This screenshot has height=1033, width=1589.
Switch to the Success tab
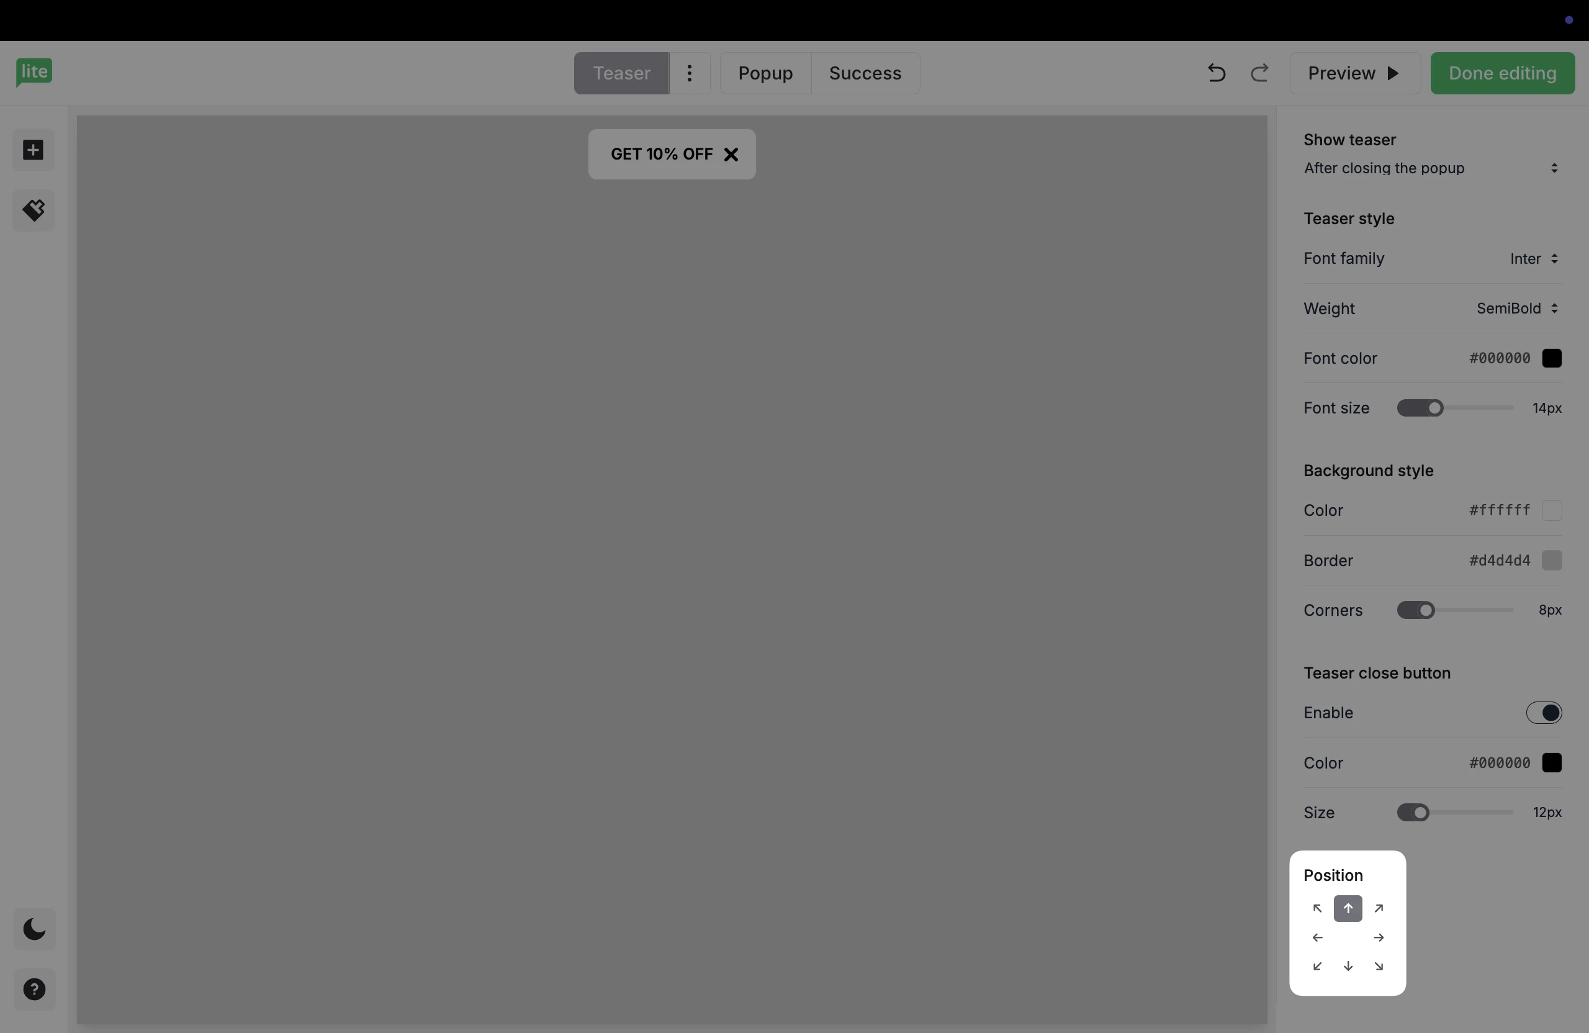pos(865,73)
